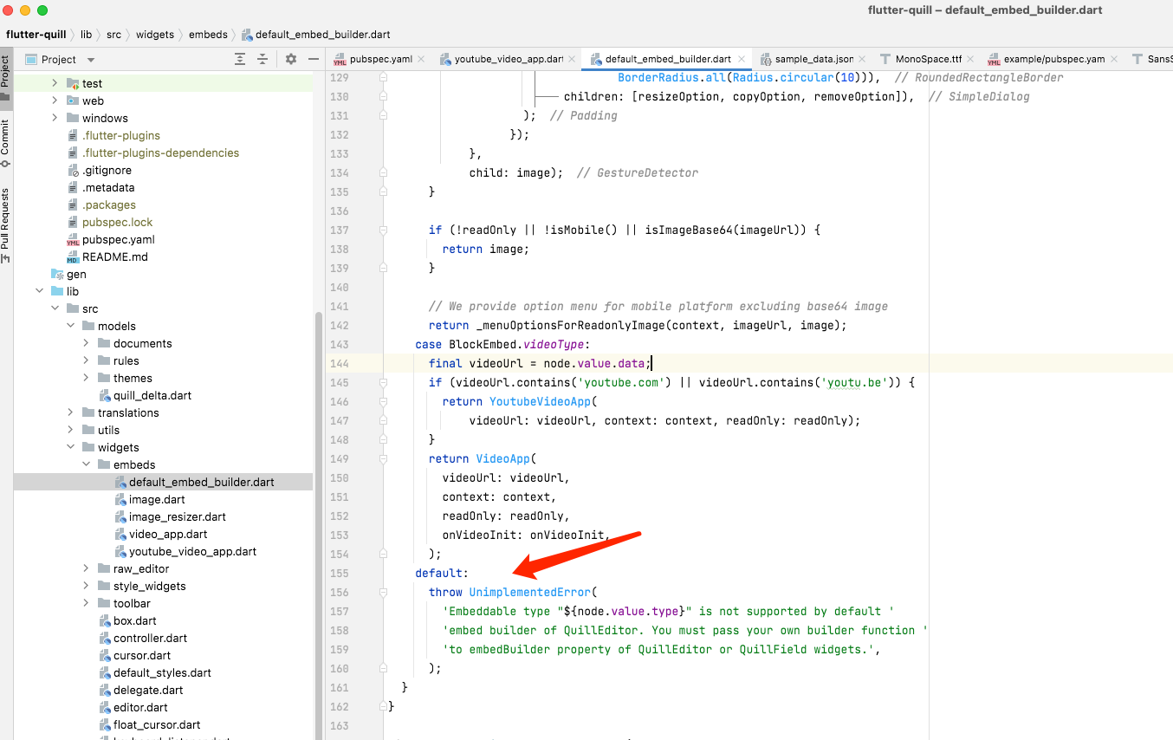
Task: Open quill_delta.dart from the tree
Action: tap(152, 395)
